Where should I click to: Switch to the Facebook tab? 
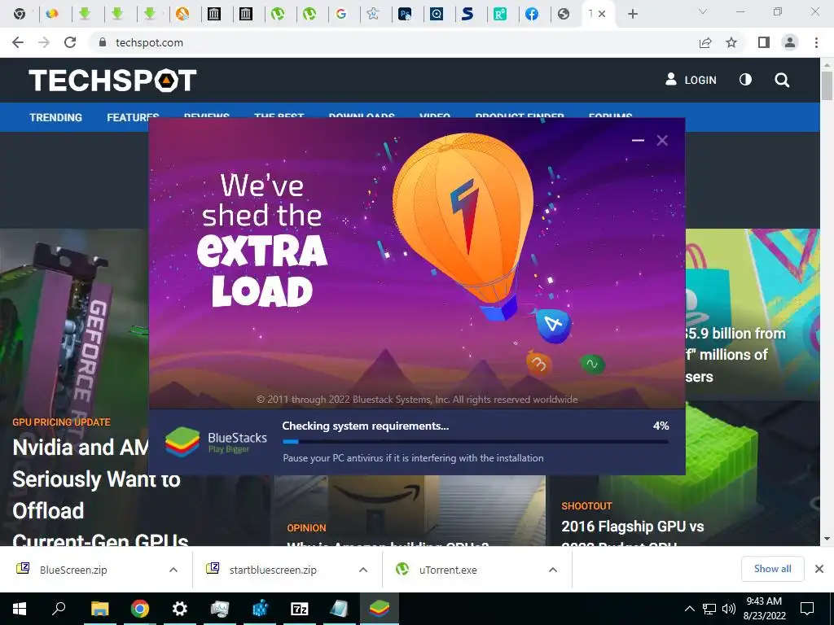tap(531, 14)
